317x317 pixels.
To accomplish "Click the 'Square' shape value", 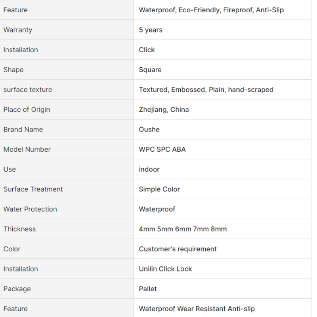I will pyautogui.click(x=150, y=70).
